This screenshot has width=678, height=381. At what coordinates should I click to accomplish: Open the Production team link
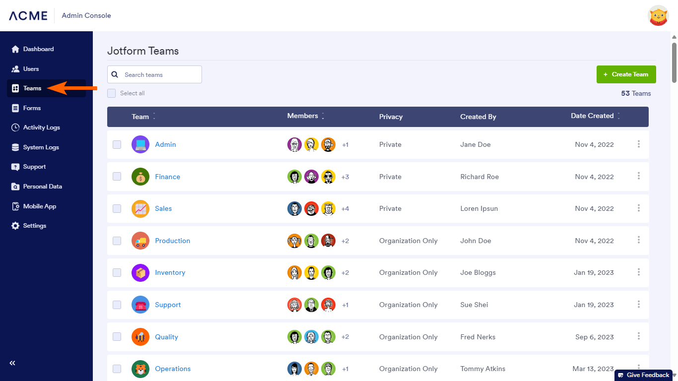click(x=173, y=241)
